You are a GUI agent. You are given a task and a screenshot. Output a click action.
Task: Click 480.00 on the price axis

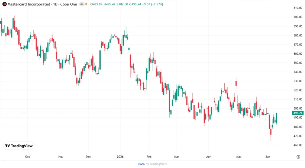click(x=298, y=127)
